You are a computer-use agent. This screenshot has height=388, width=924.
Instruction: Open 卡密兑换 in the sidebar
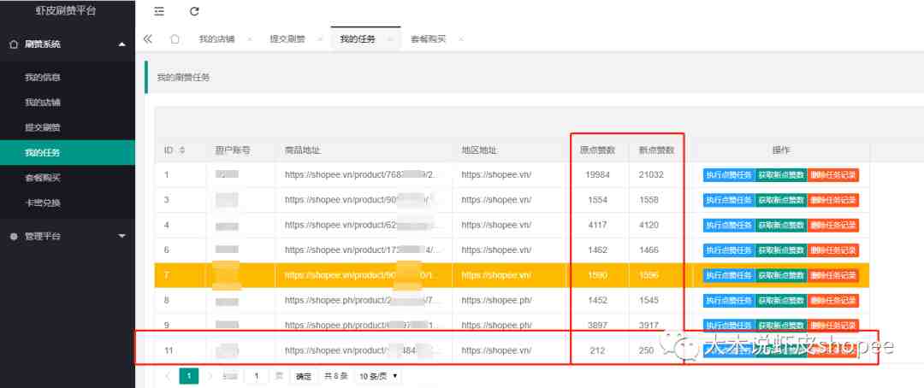tap(42, 203)
